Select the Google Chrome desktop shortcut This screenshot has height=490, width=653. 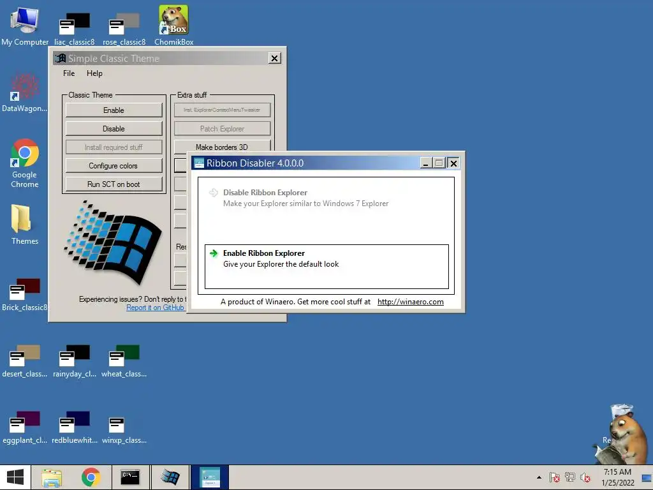(x=25, y=163)
